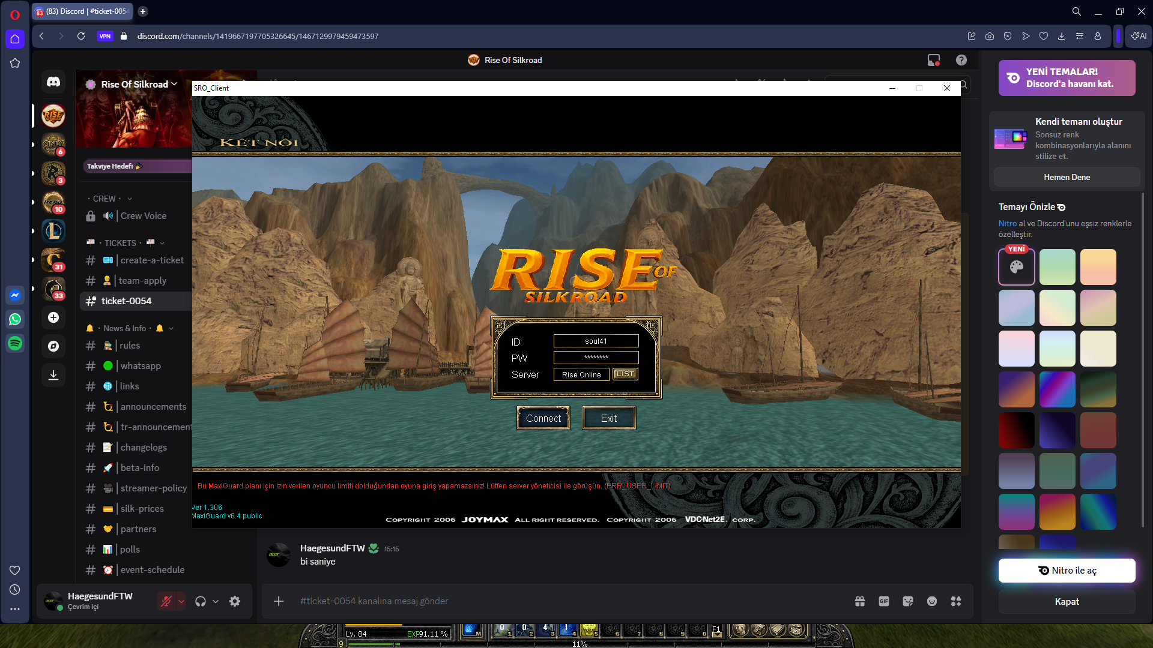Select the solid dark red-brown theme swatch
1153x648 pixels.
pos(1098,430)
